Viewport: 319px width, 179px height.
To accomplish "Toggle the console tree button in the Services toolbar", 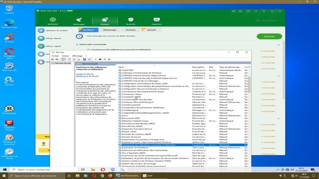I will [x=63, y=59].
